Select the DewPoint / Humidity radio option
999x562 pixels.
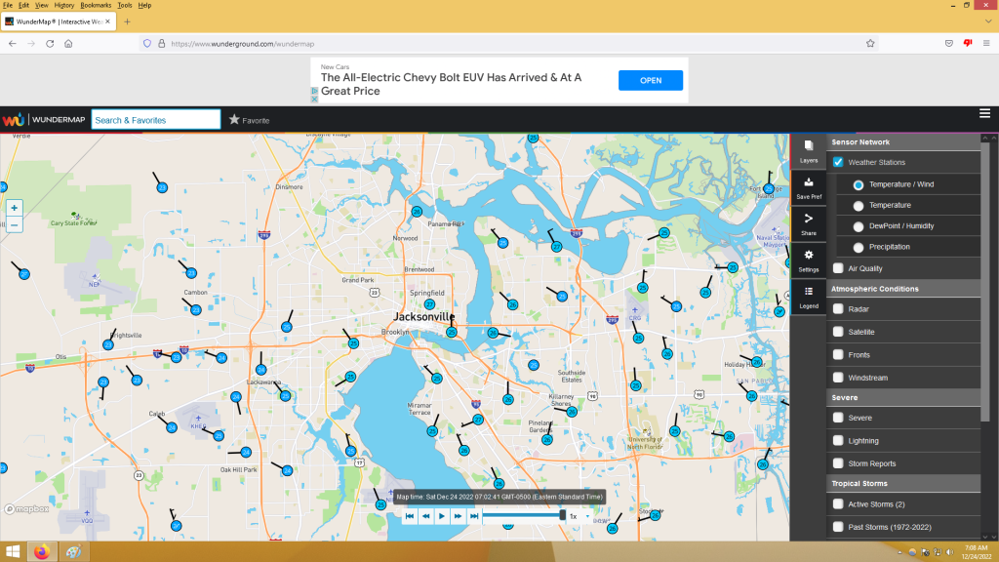[x=859, y=226]
